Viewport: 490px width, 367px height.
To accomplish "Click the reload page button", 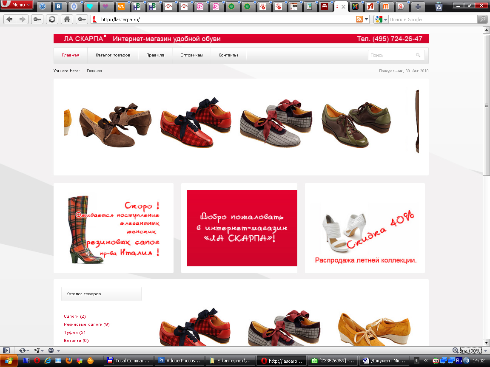I will (52, 19).
